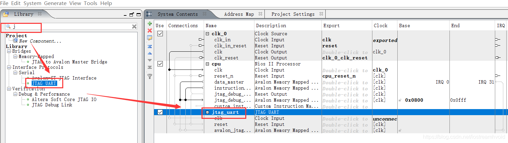Viewport: 508px width, 143px height.
Task: Toggle the Use checkbox for cpu
Action: tap(160, 64)
